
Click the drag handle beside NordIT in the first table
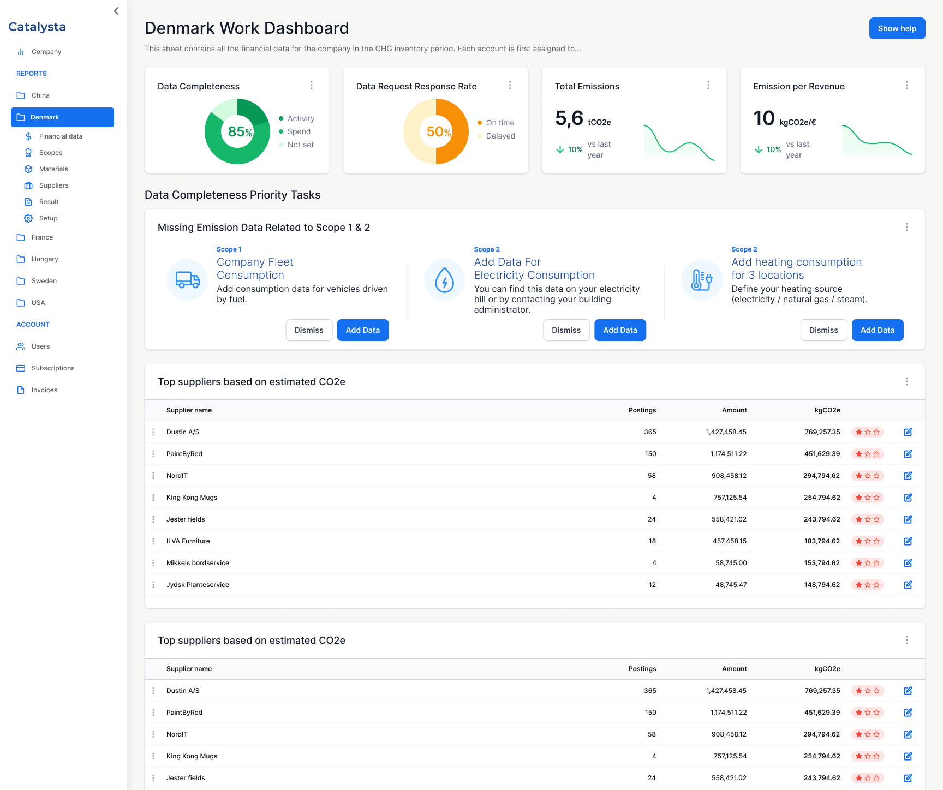click(153, 476)
